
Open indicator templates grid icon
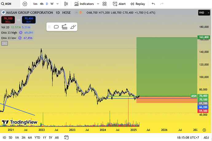click(104, 4)
